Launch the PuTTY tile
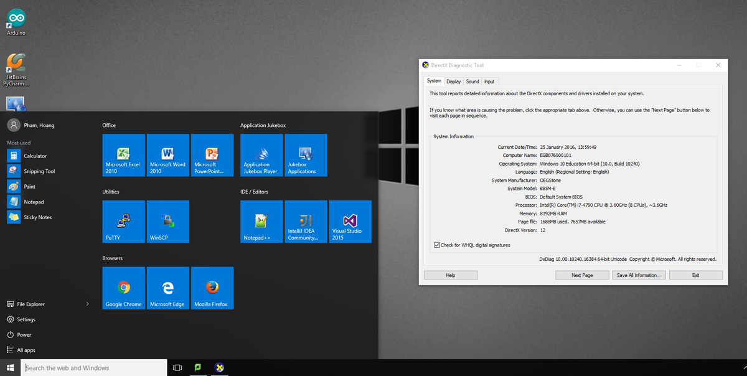The image size is (747, 376). 123,222
